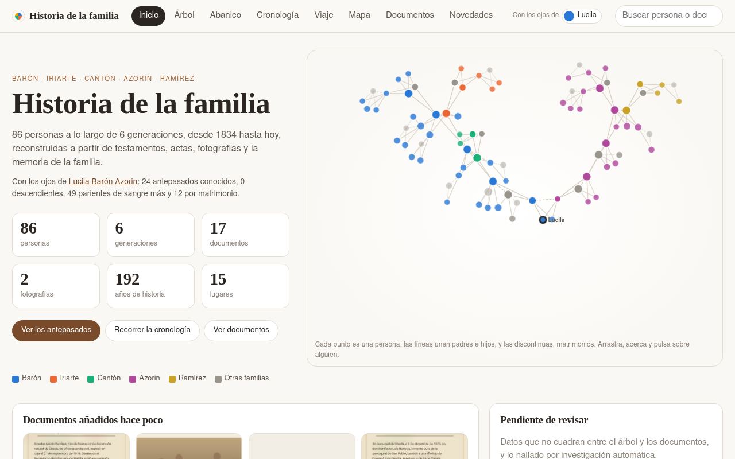This screenshot has width=735, height=459.
Task: Open the Cronología tab
Action: (277, 15)
